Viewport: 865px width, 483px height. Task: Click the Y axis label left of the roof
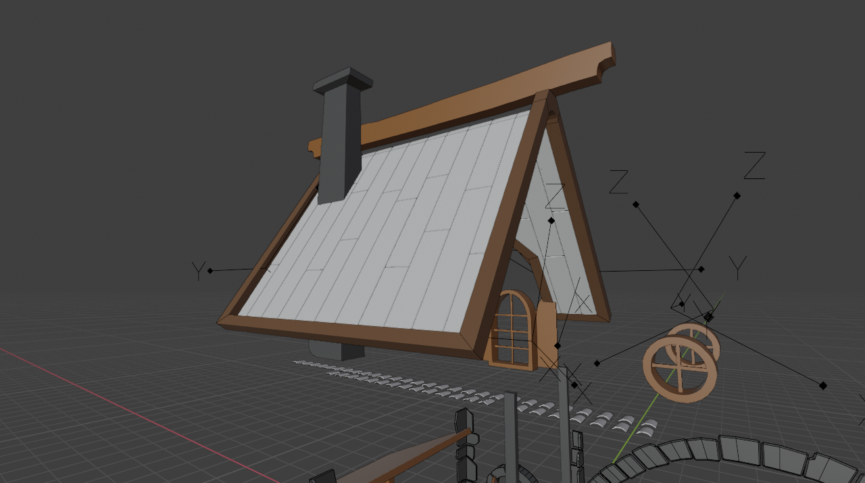point(198,272)
